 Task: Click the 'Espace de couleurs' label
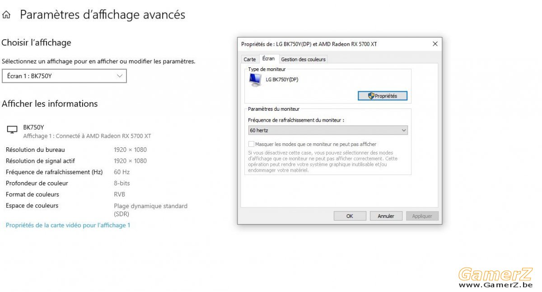(x=32, y=206)
